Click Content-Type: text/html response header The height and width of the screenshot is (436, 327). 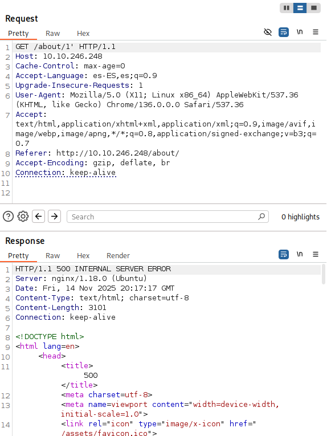pyautogui.click(x=102, y=298)
